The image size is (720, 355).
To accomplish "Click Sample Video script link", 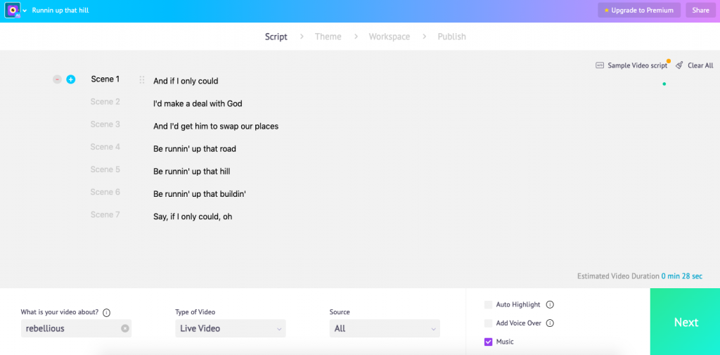I will coord(637,65).
